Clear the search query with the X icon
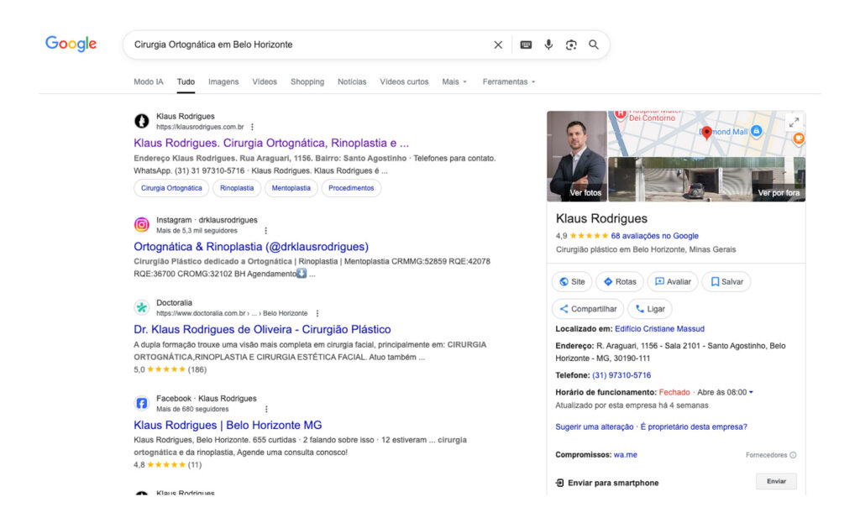This screenshot has width=860, height=518. [x=498, y=44]
